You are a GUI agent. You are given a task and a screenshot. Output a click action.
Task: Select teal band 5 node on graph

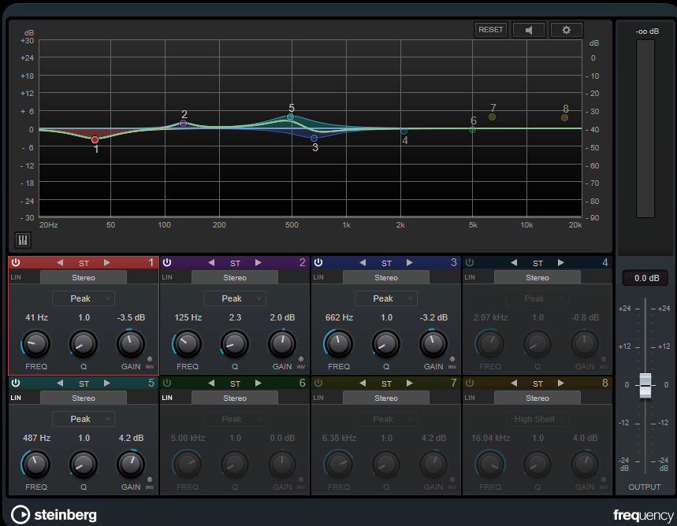pyautogui.click(x=291, y=117)
